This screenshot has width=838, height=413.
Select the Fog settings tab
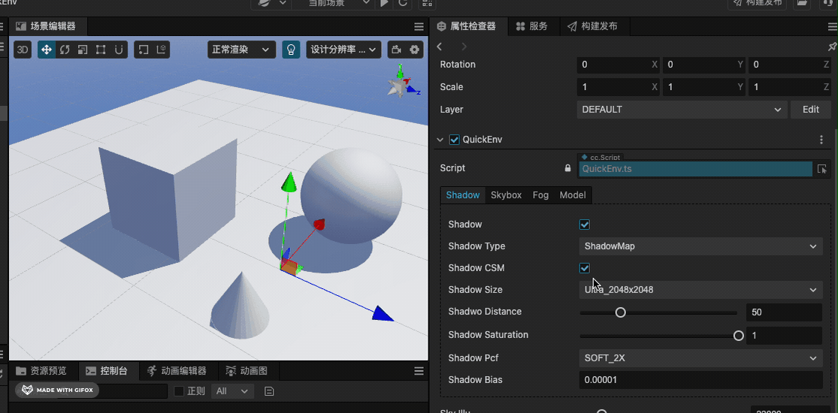pos(541,195)
